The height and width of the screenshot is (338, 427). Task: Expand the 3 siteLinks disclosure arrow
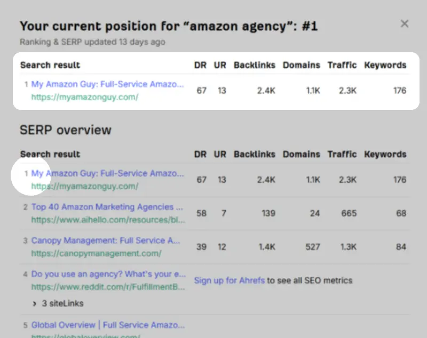36,303
